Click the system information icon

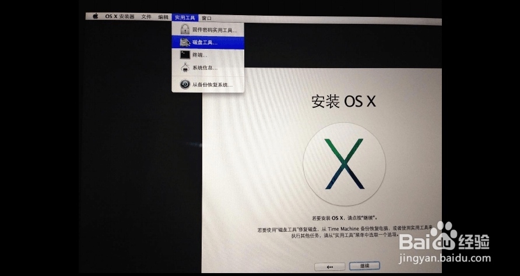185,68
